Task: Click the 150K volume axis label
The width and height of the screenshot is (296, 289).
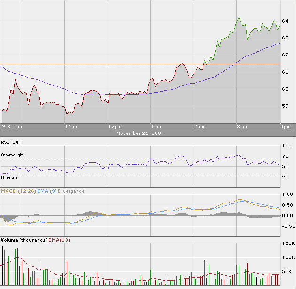Action: pyautogui.click(x=287, y=244)
